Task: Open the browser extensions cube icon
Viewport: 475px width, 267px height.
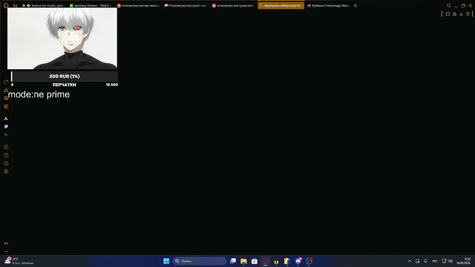Action: tap(448, 14)
